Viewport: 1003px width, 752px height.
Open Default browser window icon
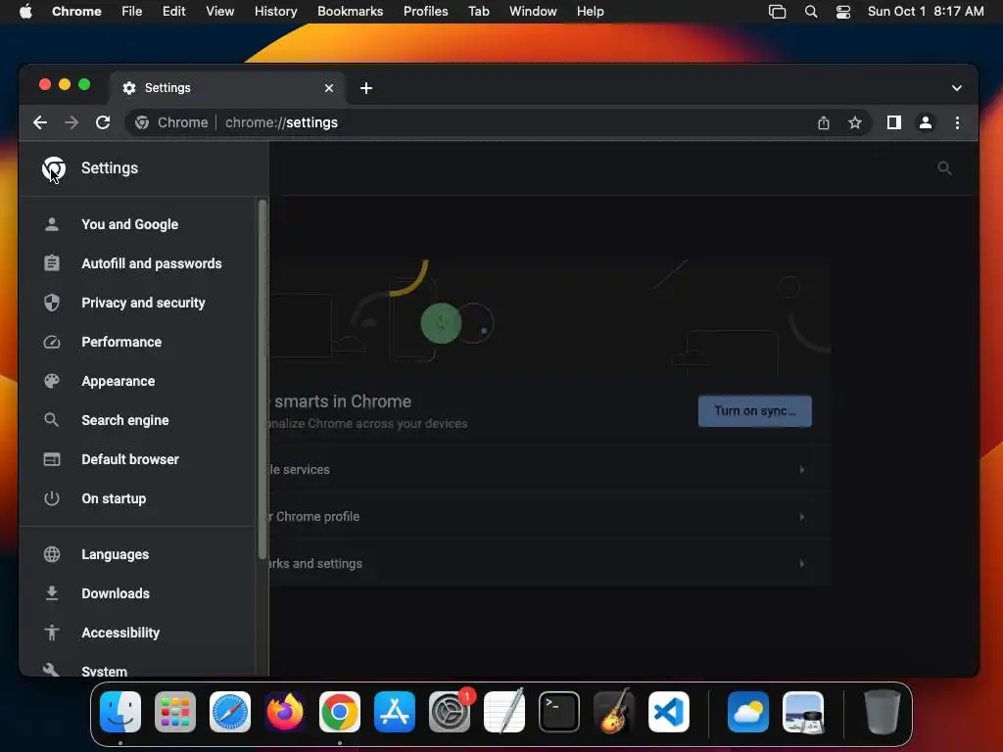52,459
